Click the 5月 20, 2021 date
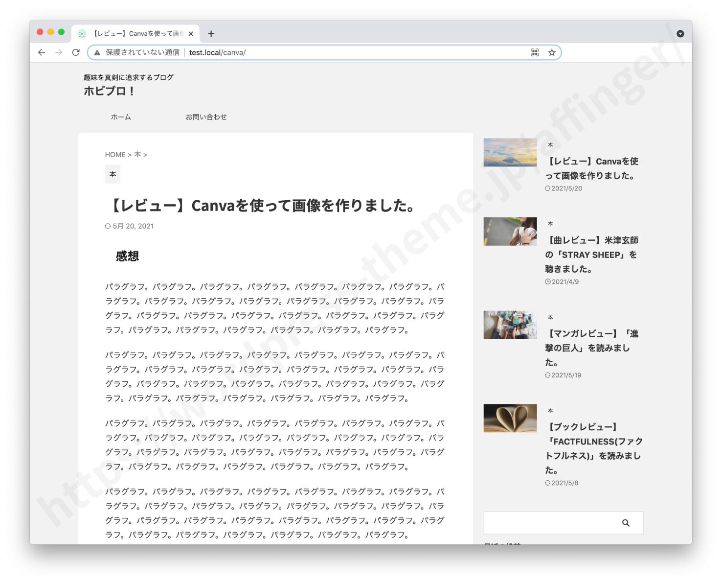 [133, 226]
